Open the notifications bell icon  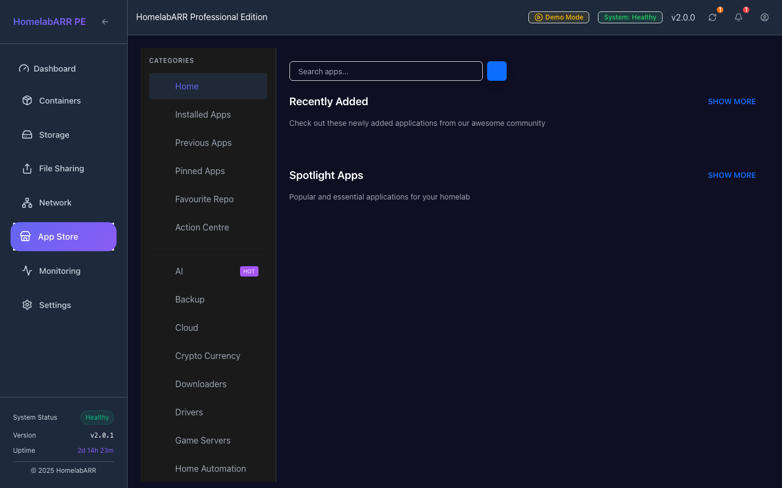pos(739,17)
